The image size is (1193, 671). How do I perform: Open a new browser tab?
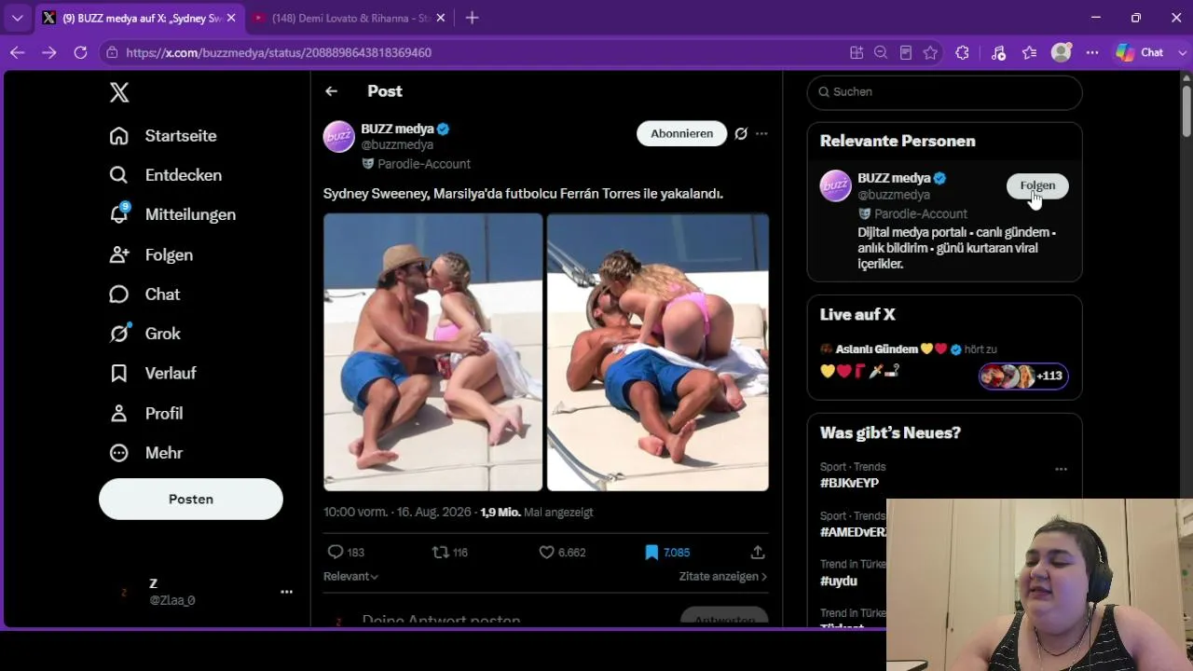pos(472,18)
